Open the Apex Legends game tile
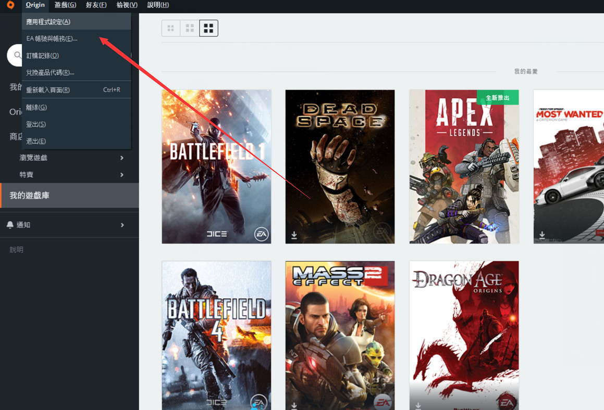Image resolution: width=604 pixels, height=410 pixels. 464,166
